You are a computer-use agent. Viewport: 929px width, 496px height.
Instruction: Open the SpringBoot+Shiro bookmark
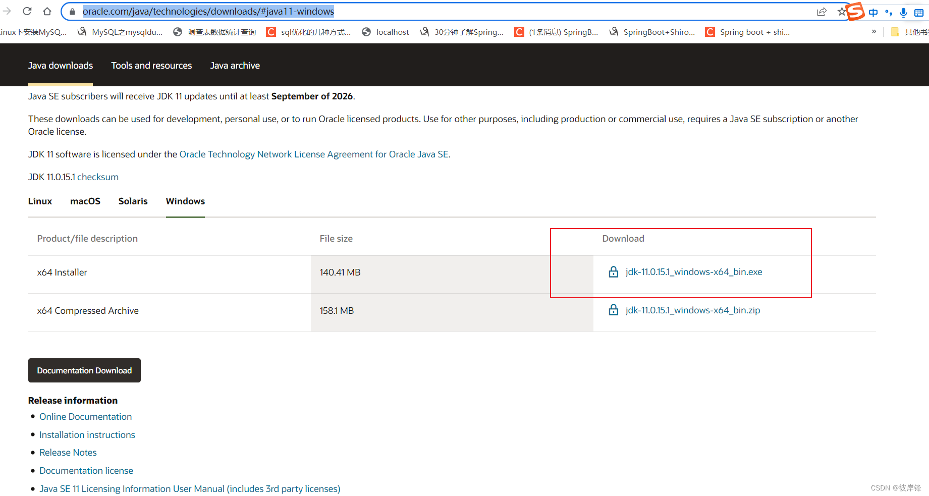(652, 32)
